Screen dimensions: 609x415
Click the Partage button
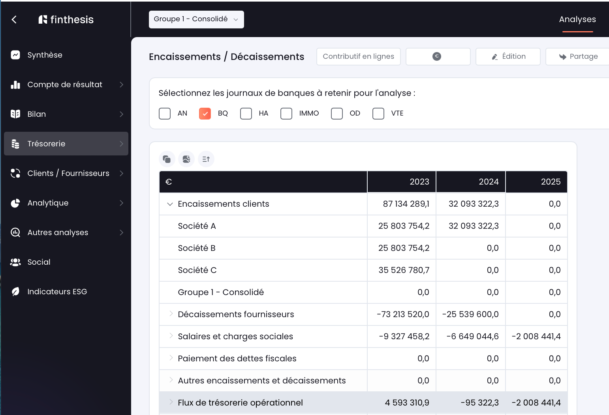578,56
